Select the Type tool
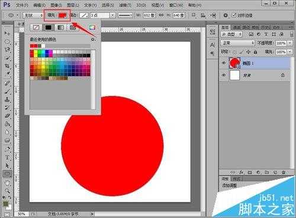The width and height of the screenshot is (296, 218). (x=7, y=157)
